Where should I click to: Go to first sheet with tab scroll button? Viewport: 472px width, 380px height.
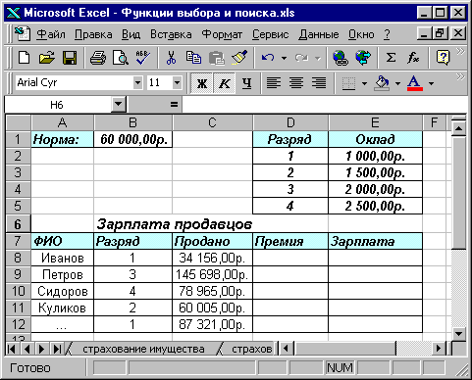coord(12,349)
